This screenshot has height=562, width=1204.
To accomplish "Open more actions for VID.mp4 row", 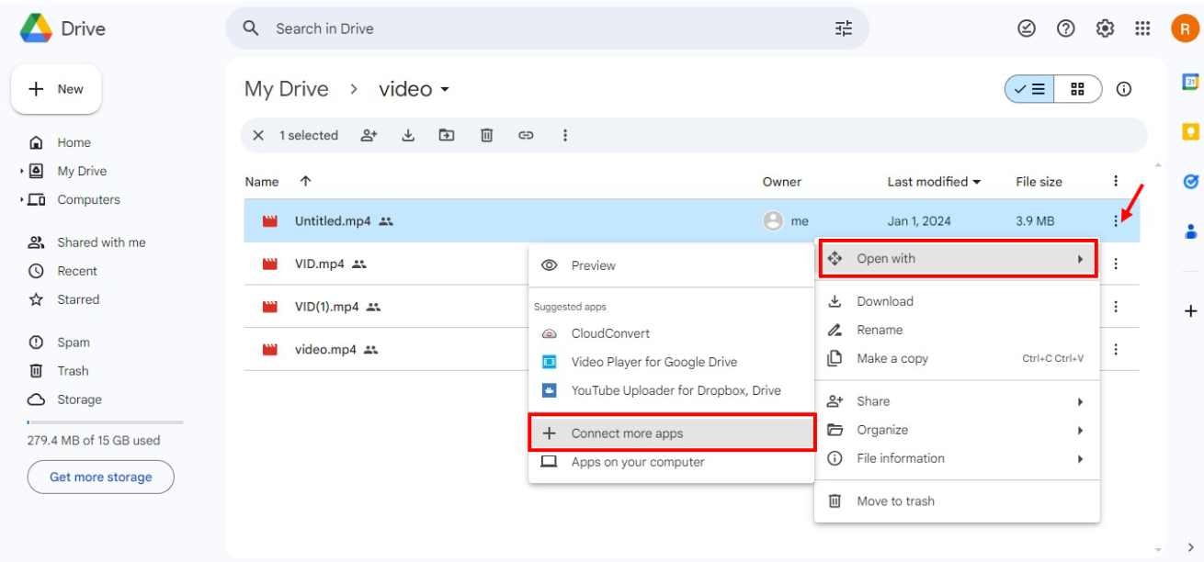I will pyautogui.click(x=1116, y=264).
